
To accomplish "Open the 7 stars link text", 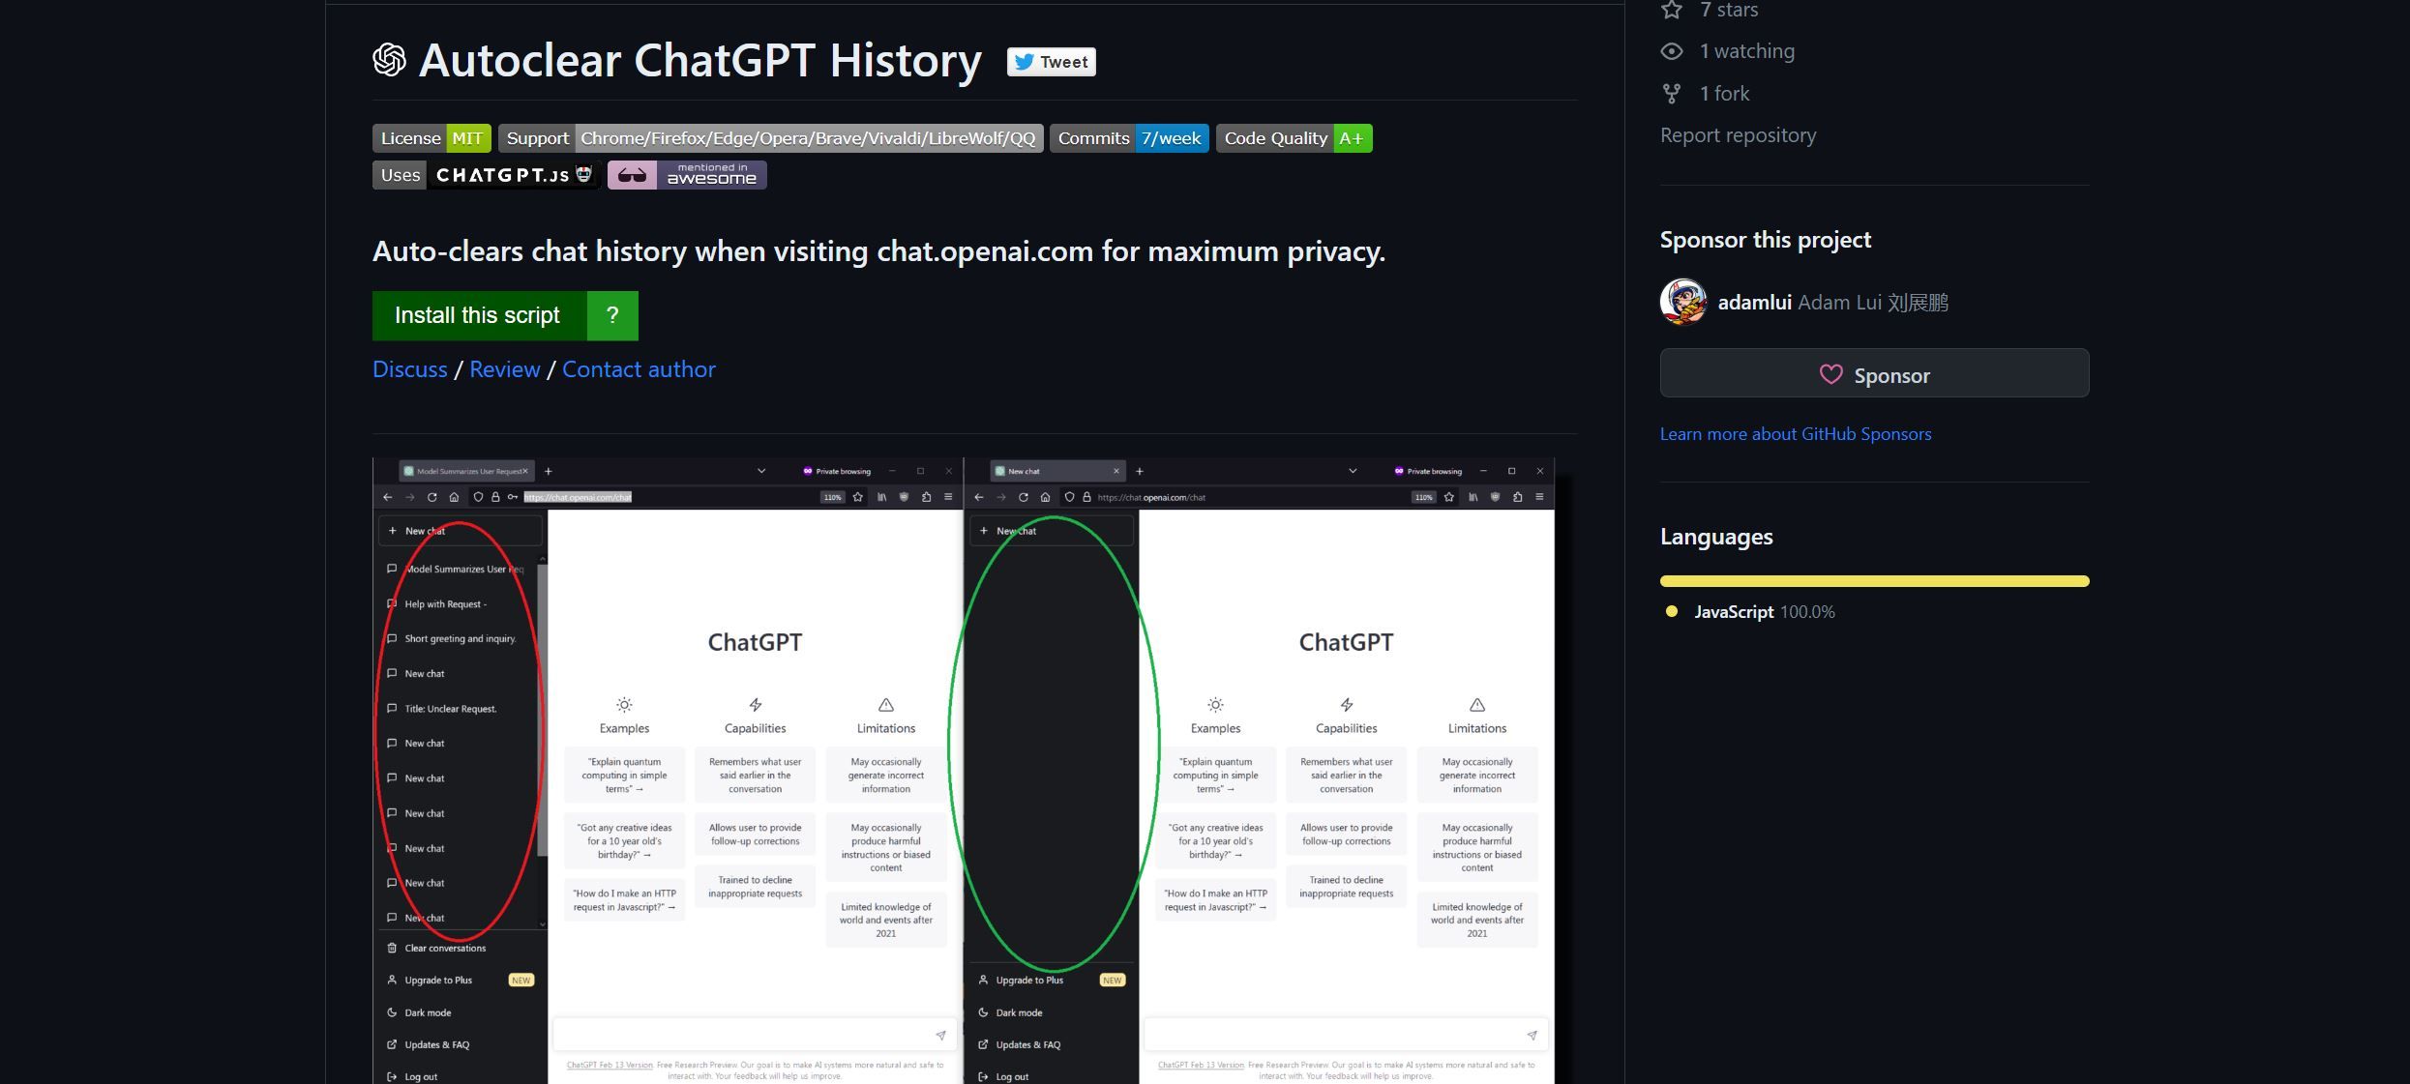I will pos(1729,10).
